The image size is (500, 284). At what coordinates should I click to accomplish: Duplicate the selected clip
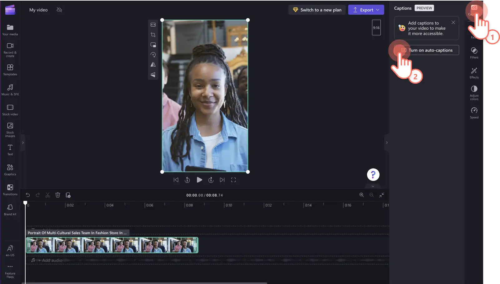click(68, 195)
